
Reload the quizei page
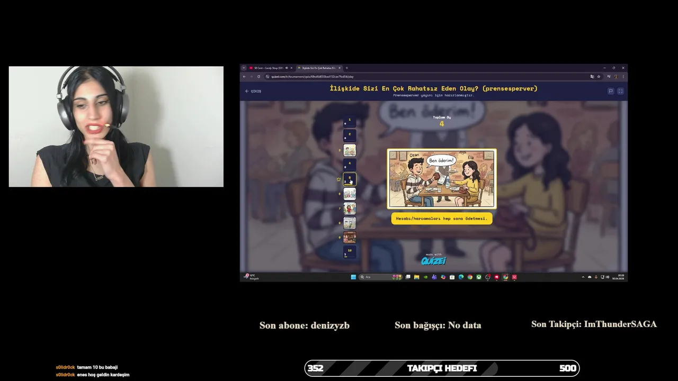point(258,76)
